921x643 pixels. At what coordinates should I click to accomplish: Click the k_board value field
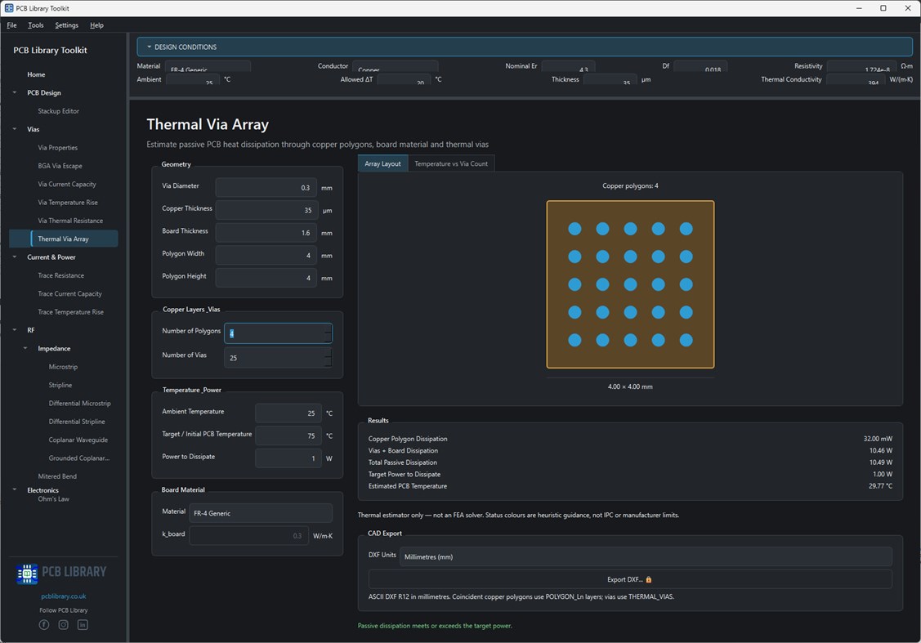249,535
